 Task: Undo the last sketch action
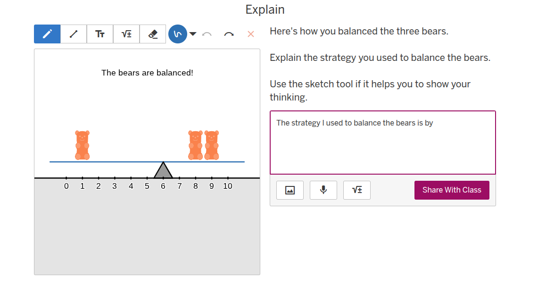coord(207,34)
